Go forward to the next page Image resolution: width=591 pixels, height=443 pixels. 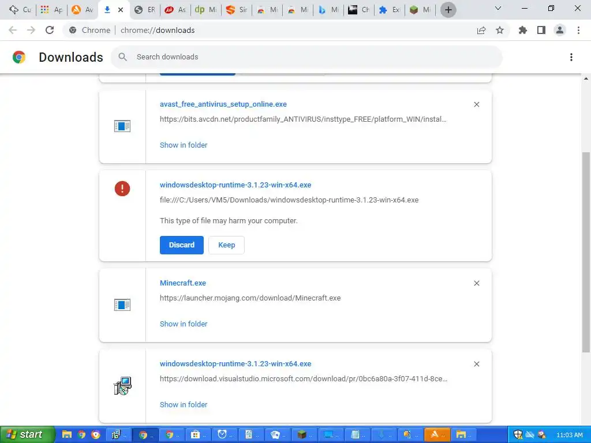[x=31, y=30]
